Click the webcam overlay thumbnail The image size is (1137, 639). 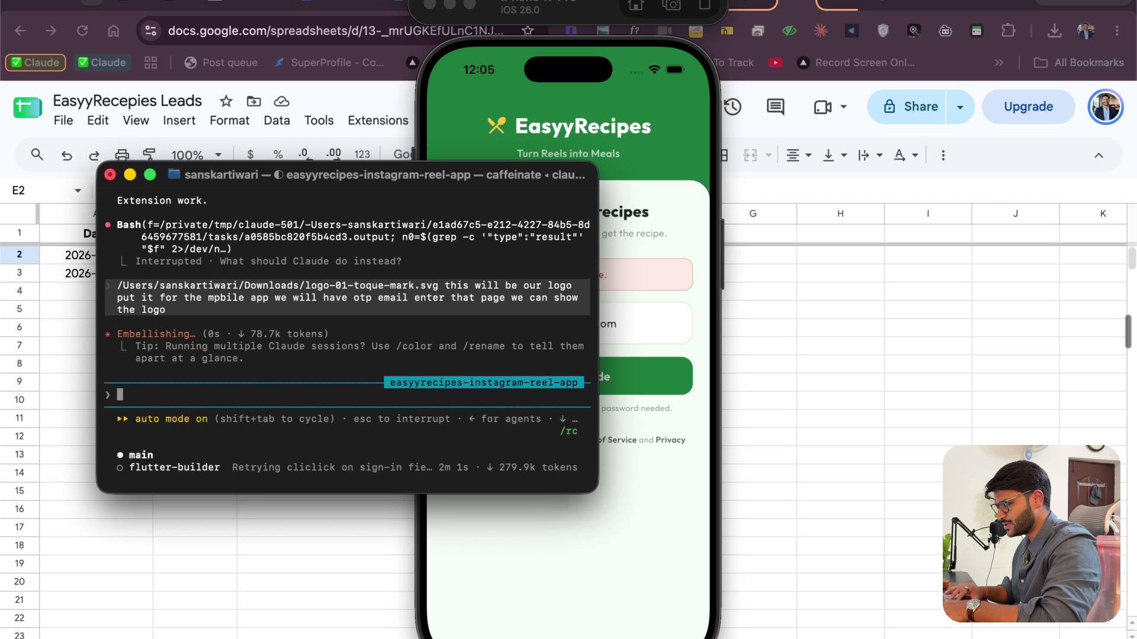pos(1031,533)
